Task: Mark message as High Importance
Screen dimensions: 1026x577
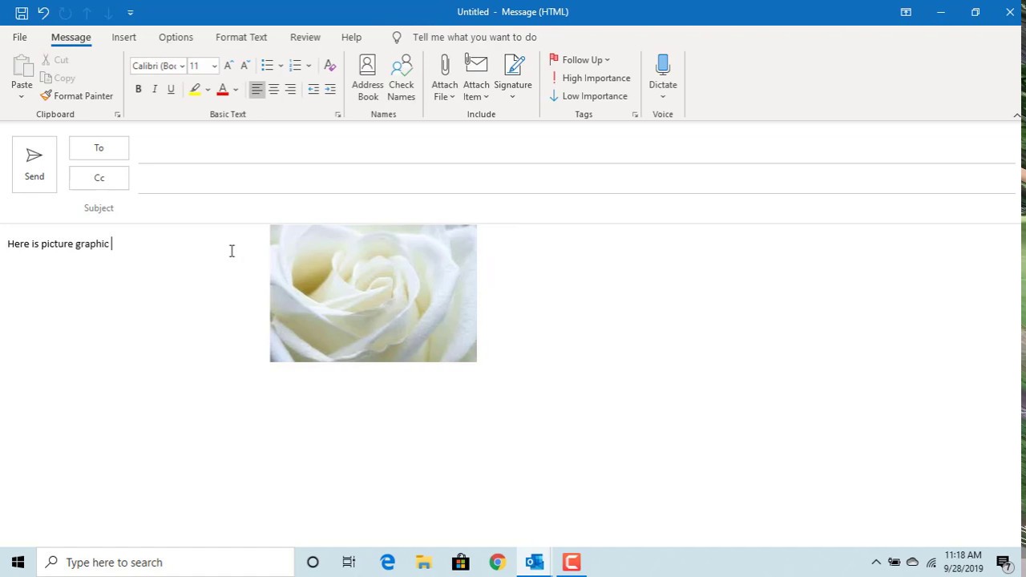Action: point(590,78)
